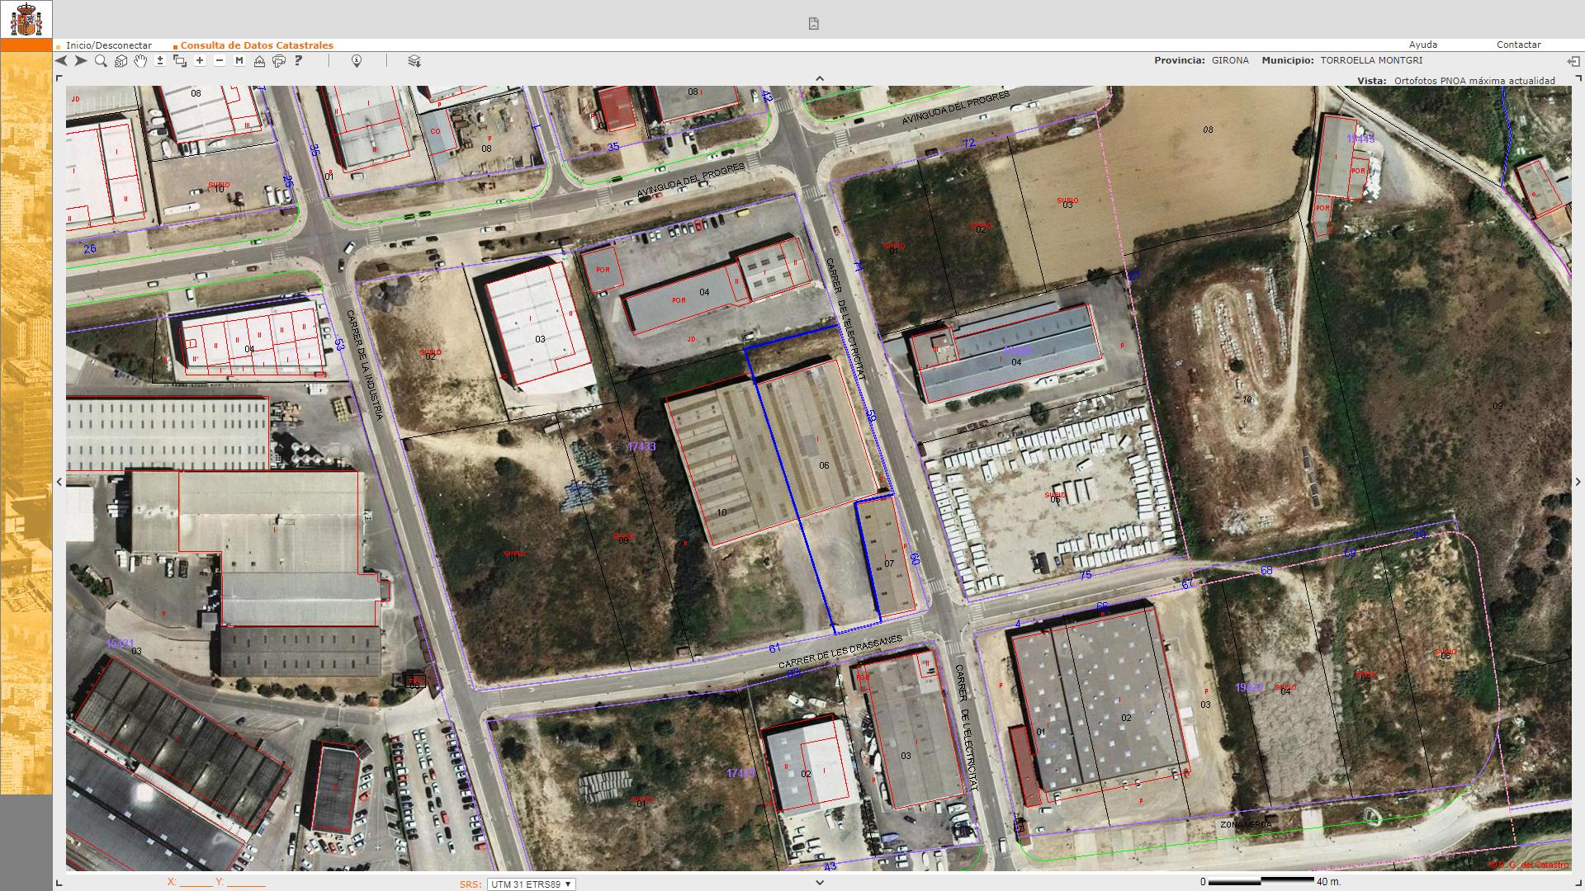This screenshot has height=891, width=1585.
Task: Open the layers download tool
Action: coord(414,61)
